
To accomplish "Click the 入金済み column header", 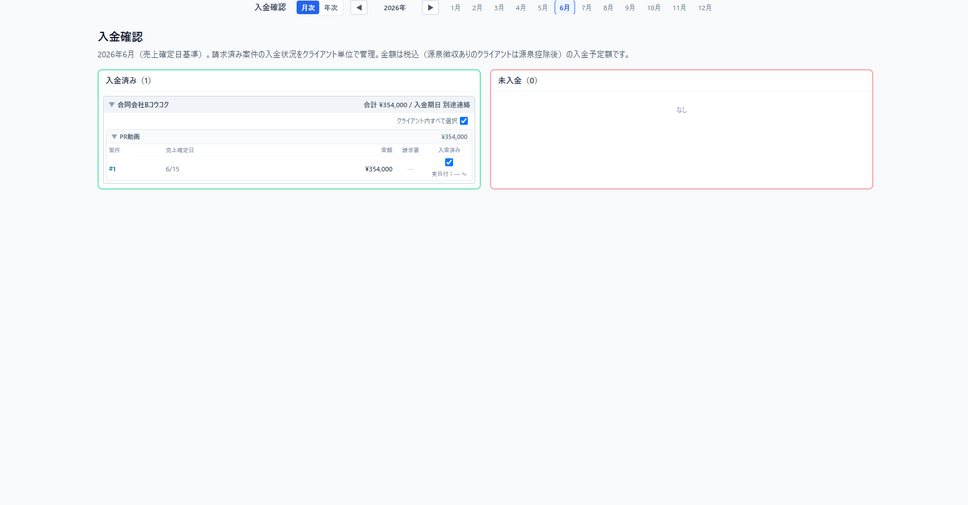I will click(x=449, y=150).
